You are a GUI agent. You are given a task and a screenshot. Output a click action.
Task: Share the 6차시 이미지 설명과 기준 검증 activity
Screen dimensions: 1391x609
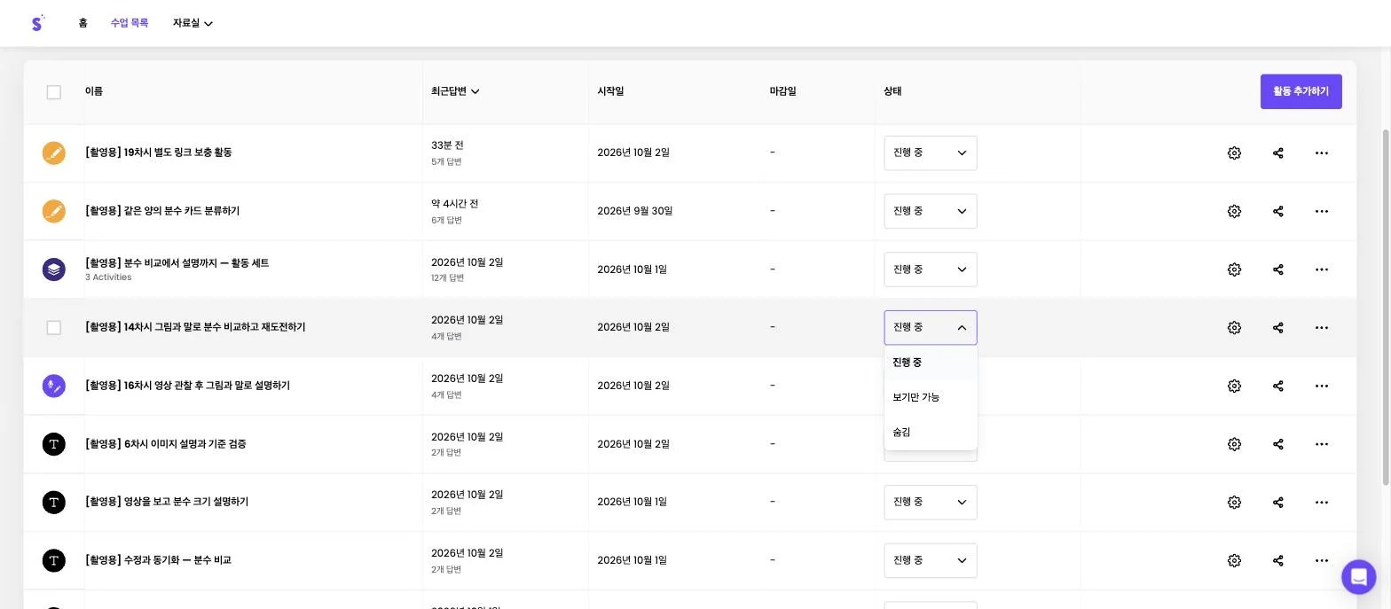pyautogui.click(x=1278, y=444)
